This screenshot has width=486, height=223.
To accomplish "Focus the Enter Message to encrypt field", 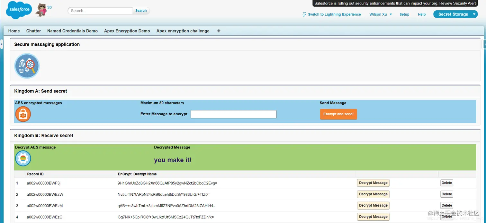I will [x=234, y=114].
